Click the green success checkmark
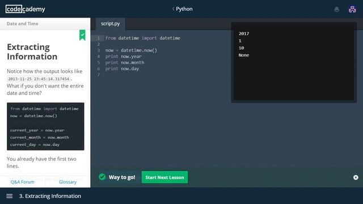Viewport: 363px width, 204px height. pyautogui.click(x=102, y=177)
